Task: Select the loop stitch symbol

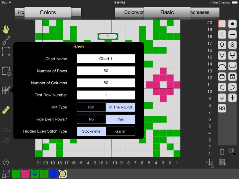Action: pos(222,45)
